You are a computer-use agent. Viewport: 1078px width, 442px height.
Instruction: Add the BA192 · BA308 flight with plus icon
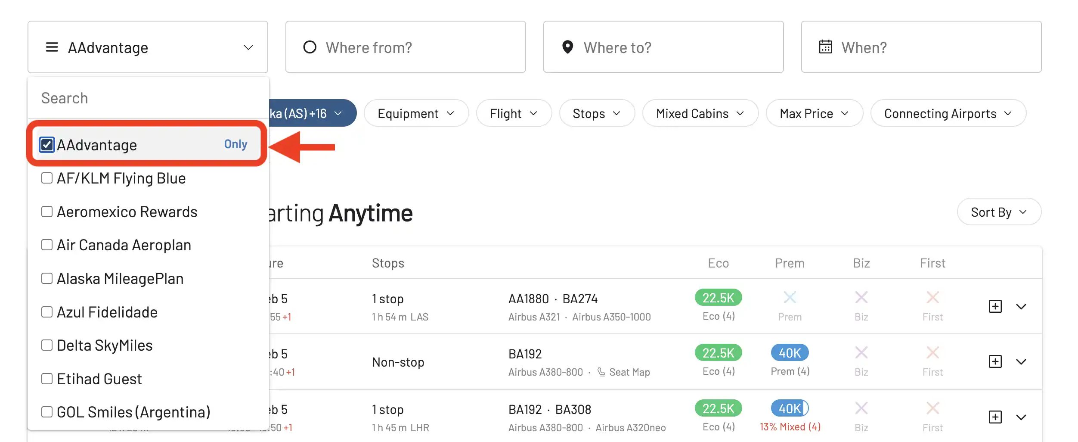click(x=995, y=417)
